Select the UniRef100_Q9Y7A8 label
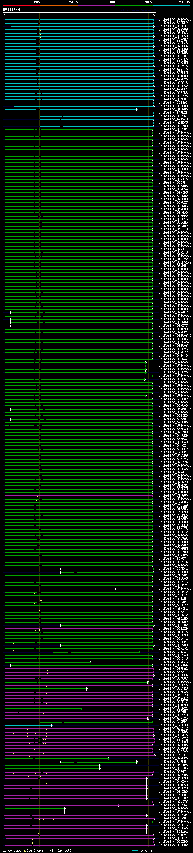This screenshot has width=193, height=853. (173, 539)
